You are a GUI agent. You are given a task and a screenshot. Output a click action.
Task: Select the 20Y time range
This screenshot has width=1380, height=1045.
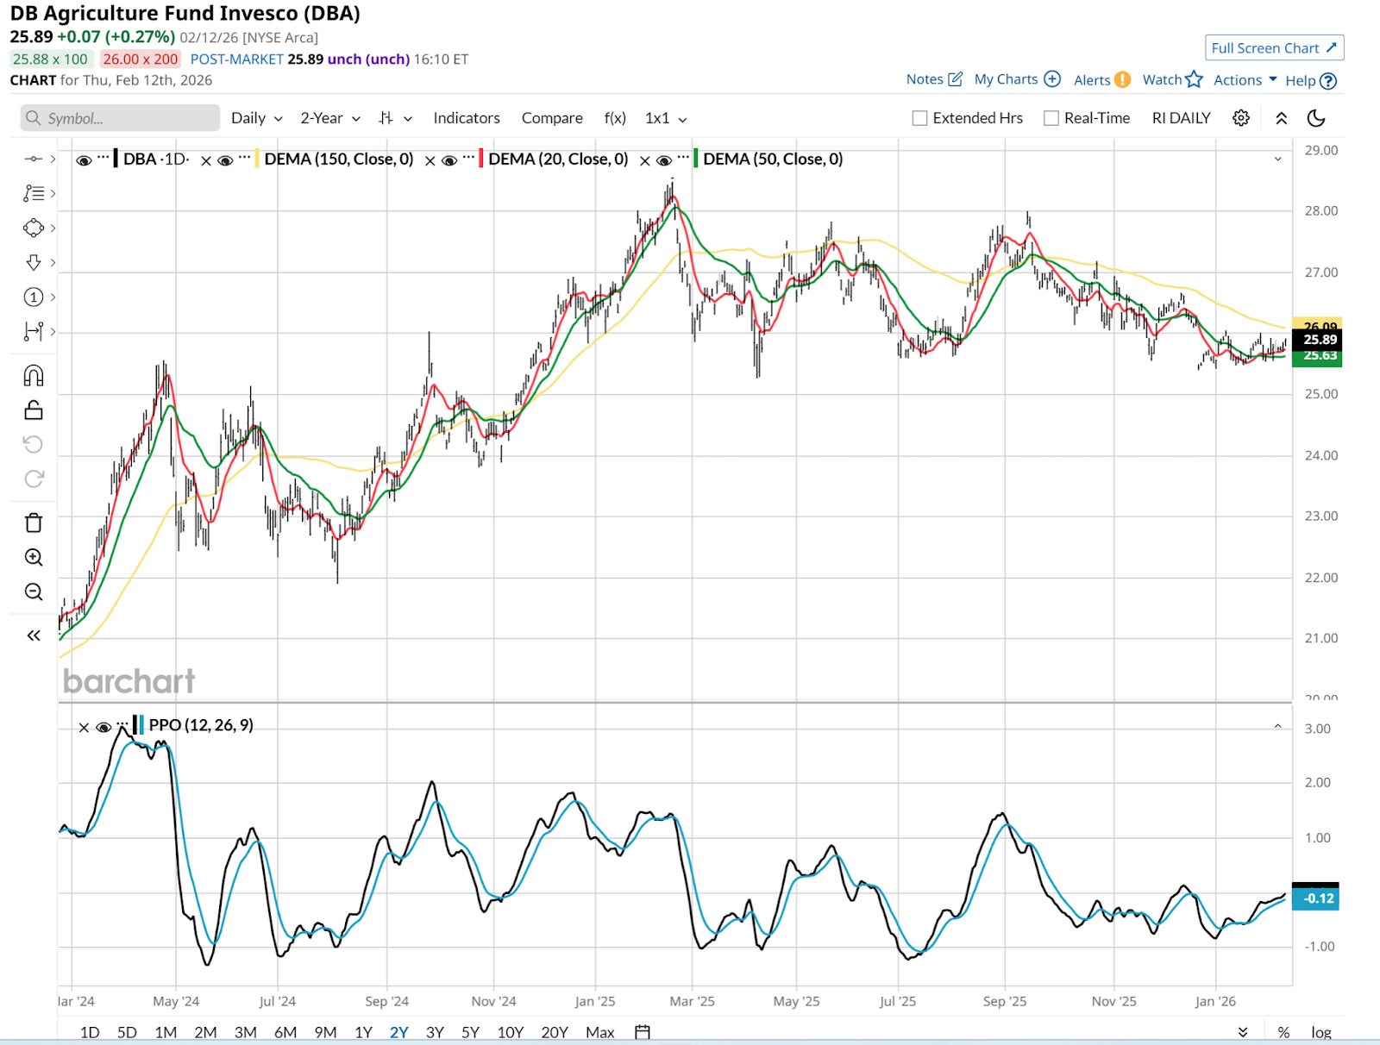555,1032
